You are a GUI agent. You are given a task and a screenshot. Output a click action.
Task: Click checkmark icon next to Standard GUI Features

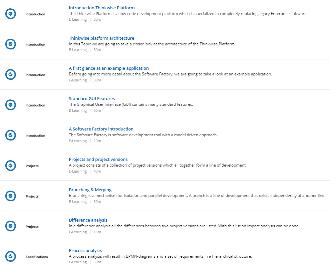point(11,104)
